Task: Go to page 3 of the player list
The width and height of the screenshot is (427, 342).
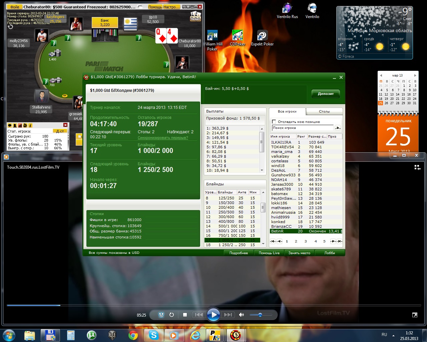Action: [x=306, y=241]
